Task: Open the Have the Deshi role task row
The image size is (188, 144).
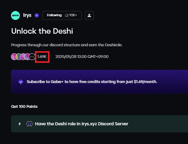Action: click(x=100, y=124)
